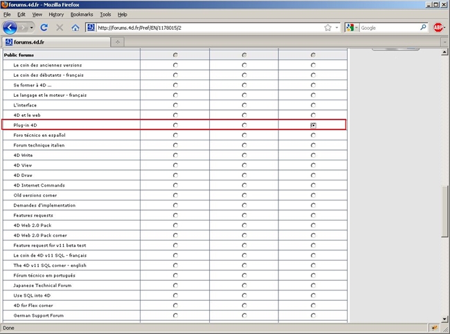This screenshot has height=334, width=450.
Task: Click the Adblock Plus ABP icon
Action: (438, 28)
